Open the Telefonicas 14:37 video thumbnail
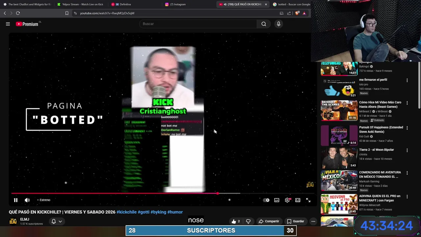The image size is (421, 237). [x=339, y=68]
